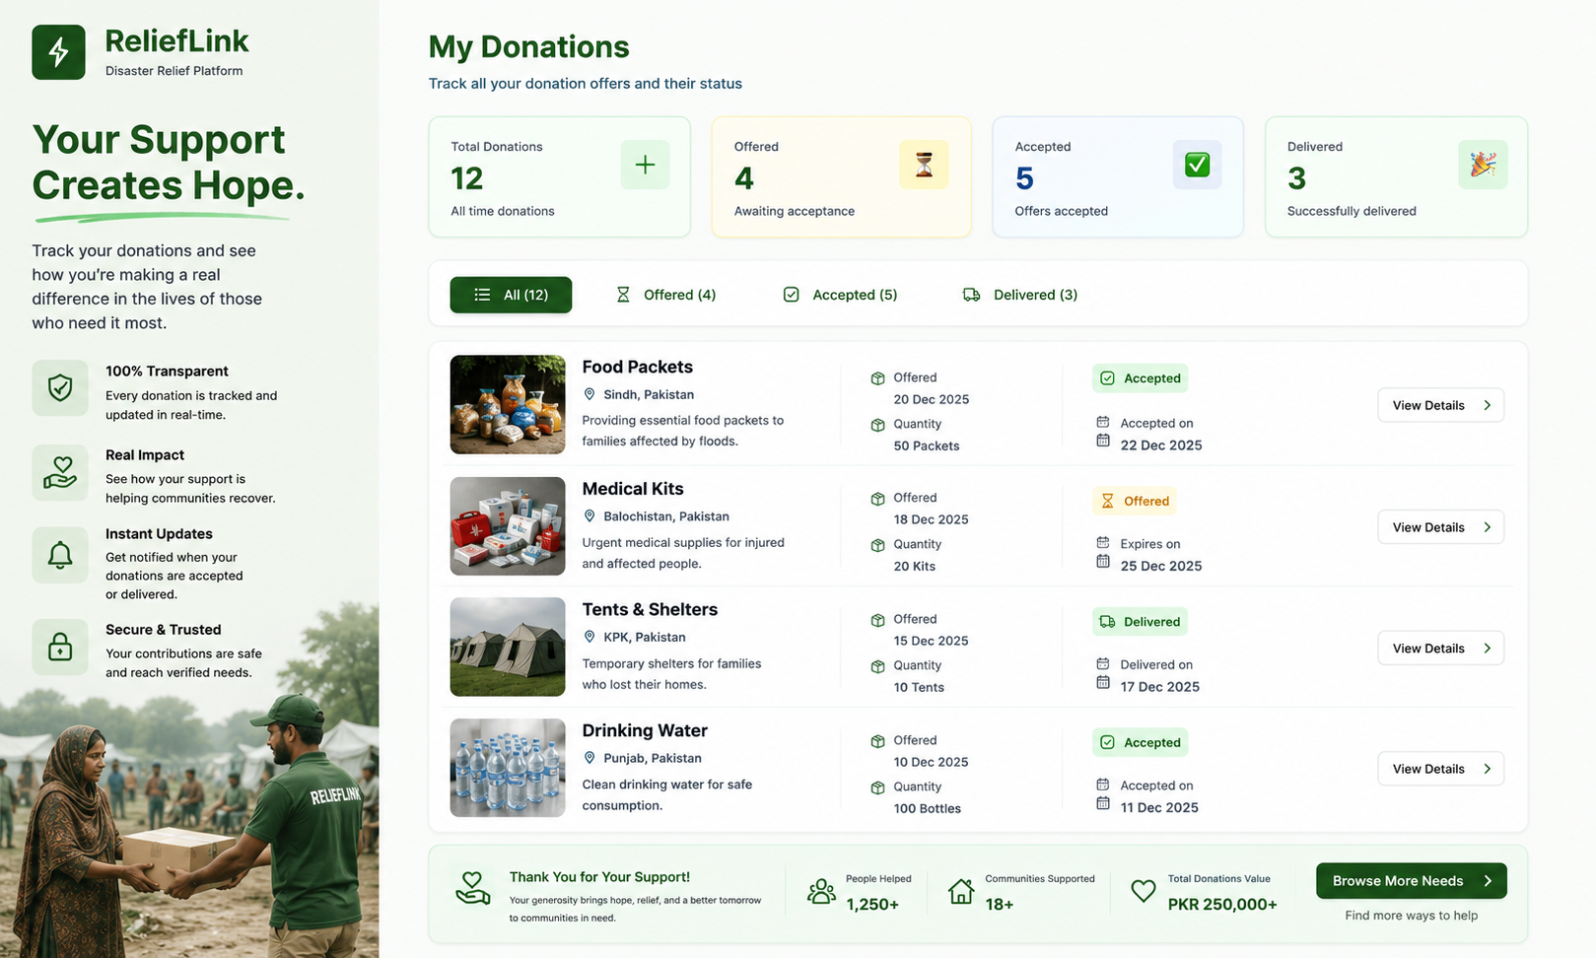Viewport: 1596px width, 958px height.
Task: Click the box icon beside Offered 20 Dec 2025
Action: point(877,378)
